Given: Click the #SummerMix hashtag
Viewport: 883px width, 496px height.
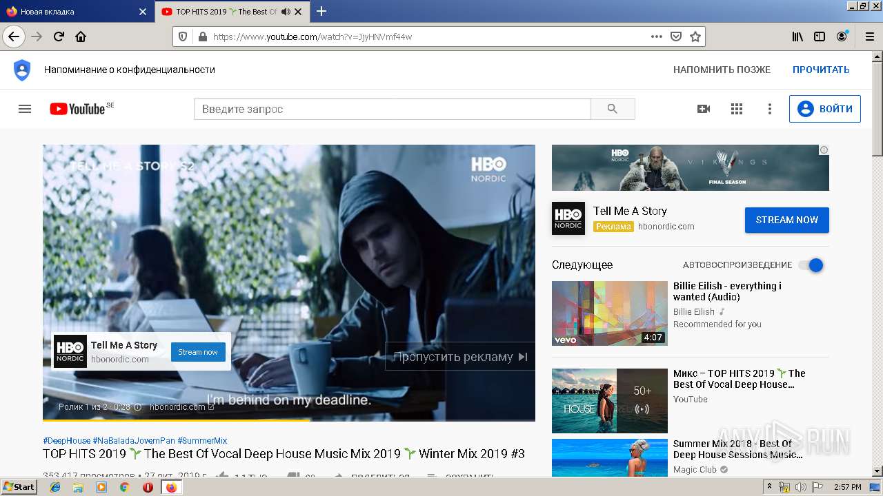Looking at the screenshot, I should pos(202,440).
